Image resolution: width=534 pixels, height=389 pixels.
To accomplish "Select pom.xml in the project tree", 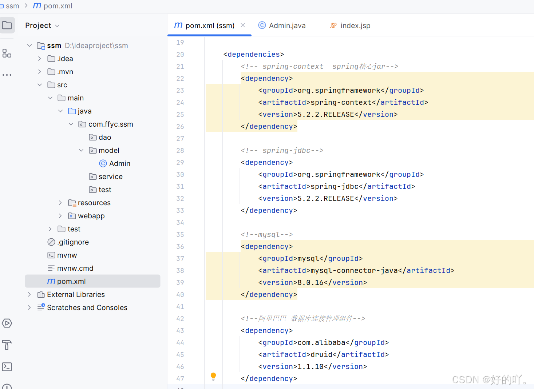I will (x=92, y=281).
